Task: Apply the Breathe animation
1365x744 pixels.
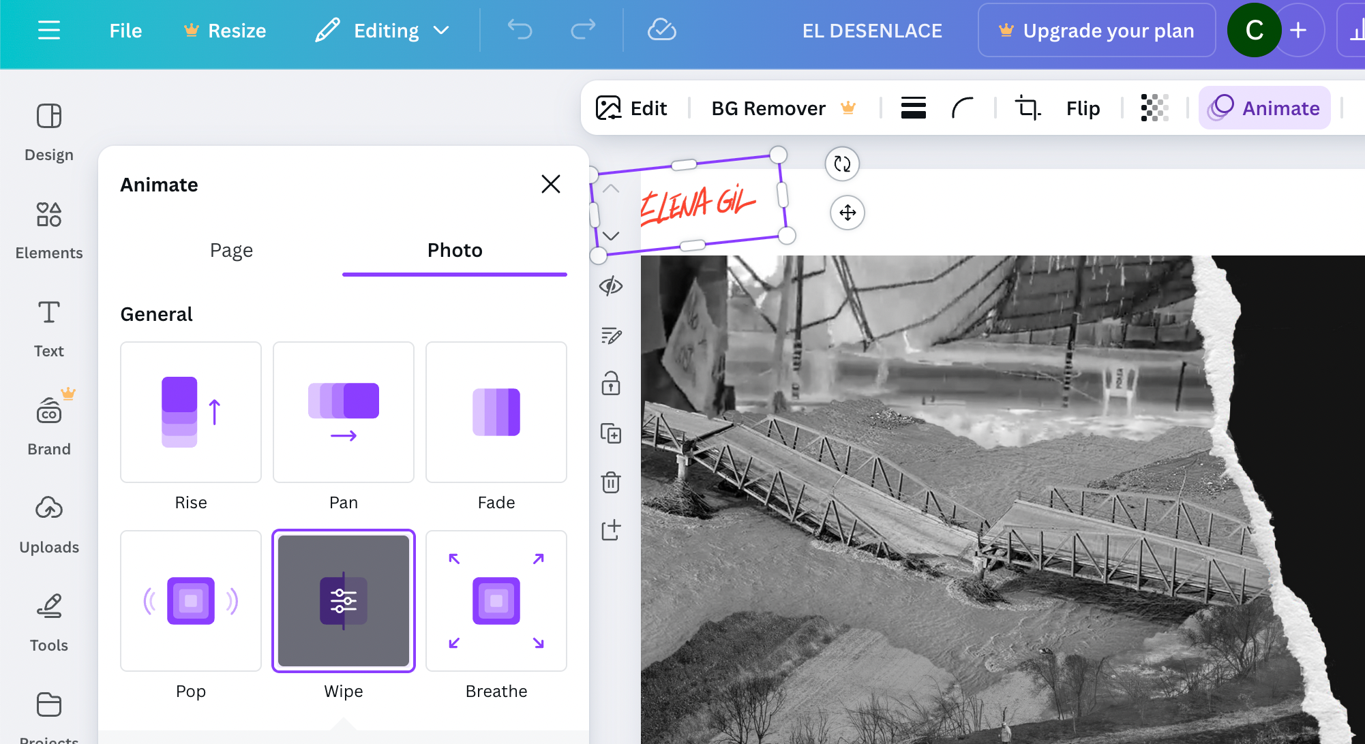Action: [496, 601]
